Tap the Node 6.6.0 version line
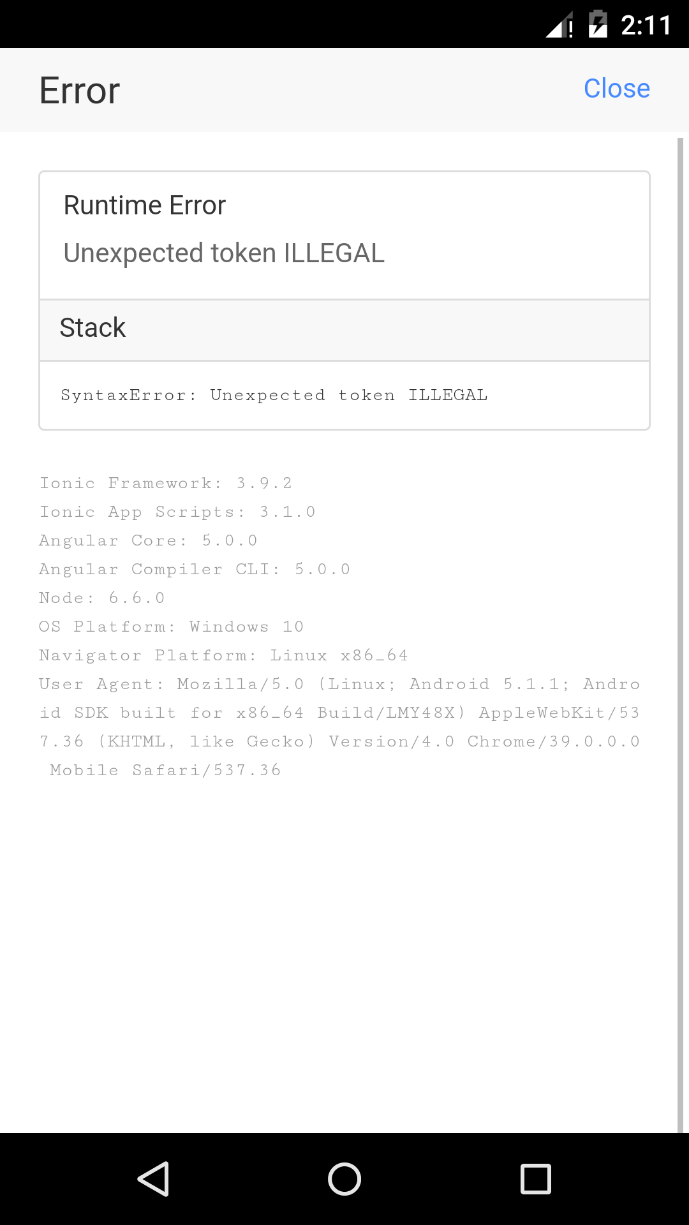Viewport: 689px width, 1225px height. click(x=102, y=598)
